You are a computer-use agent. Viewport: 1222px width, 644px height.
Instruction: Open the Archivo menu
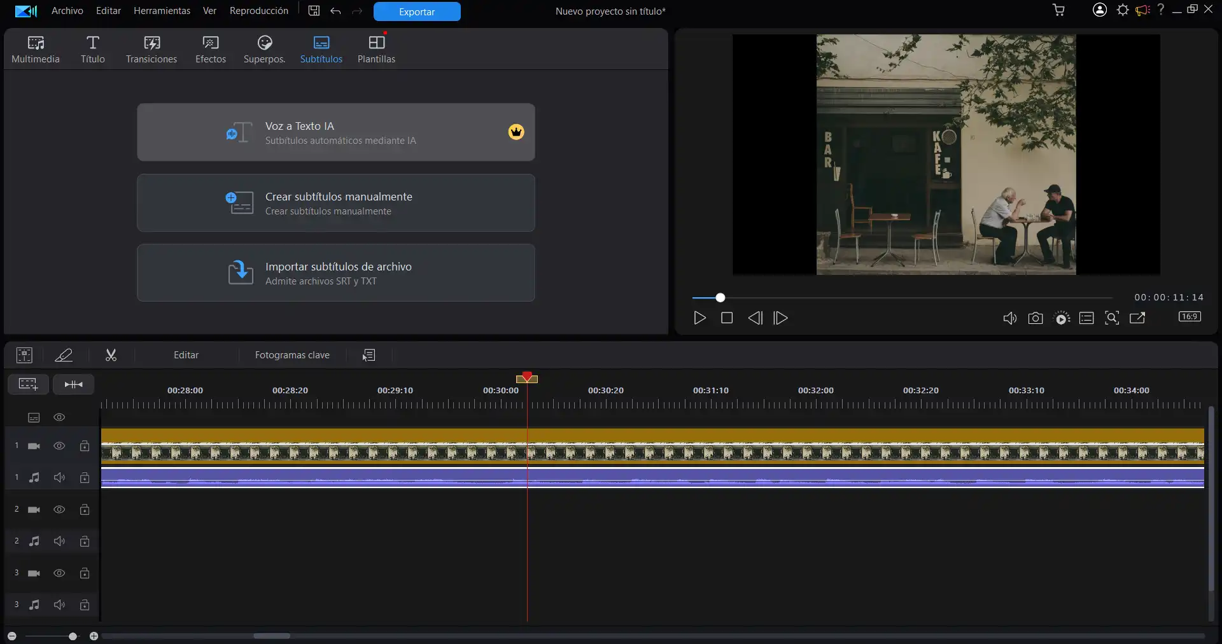coord(66,10)
